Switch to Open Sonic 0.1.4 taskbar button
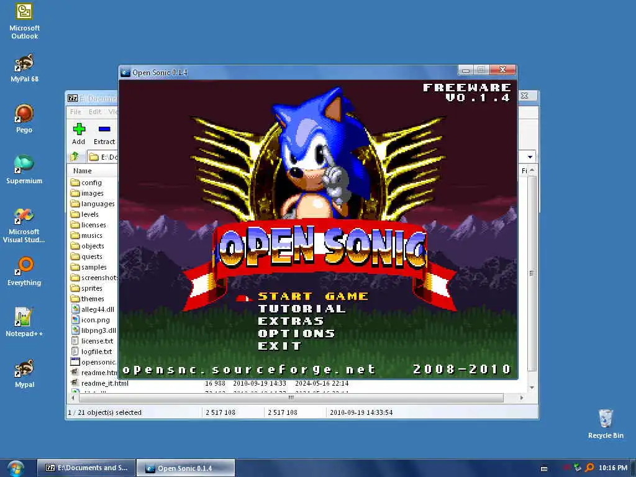Screen dimensions: 636x477 click(x=185, y=468)
